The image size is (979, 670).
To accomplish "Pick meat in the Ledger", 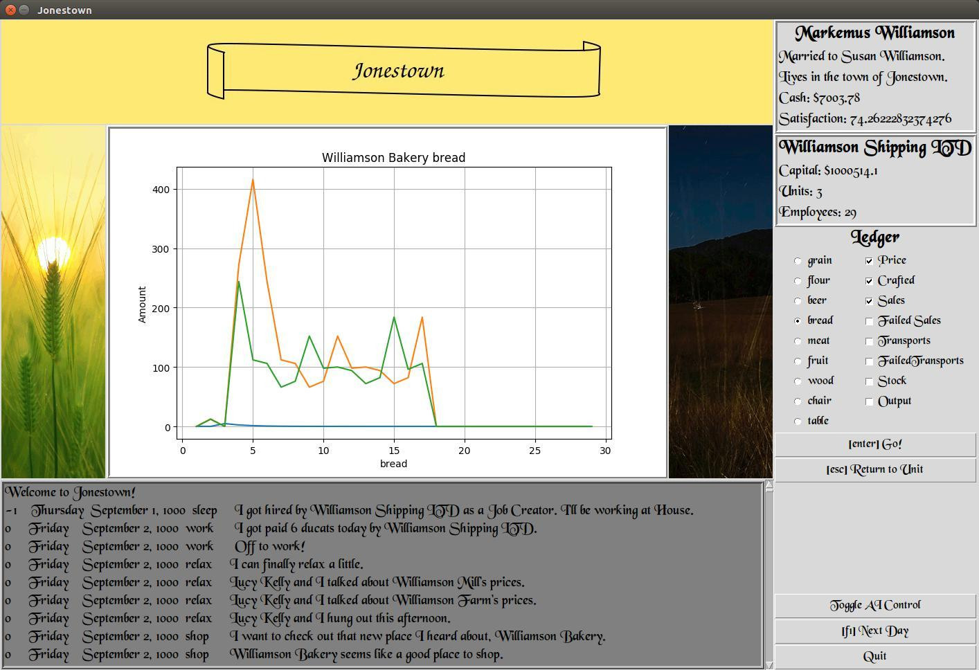I will [798, 341].
